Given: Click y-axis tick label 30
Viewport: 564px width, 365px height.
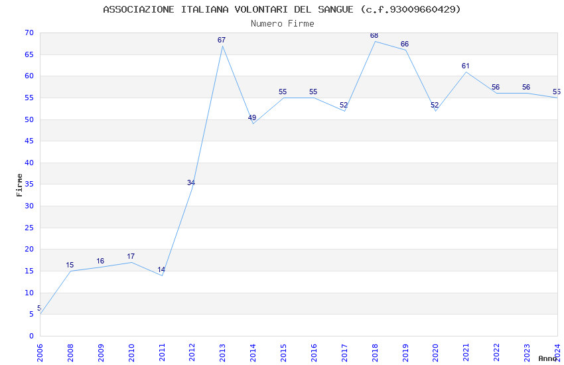Looking at the screenshot, I should 29,206.
